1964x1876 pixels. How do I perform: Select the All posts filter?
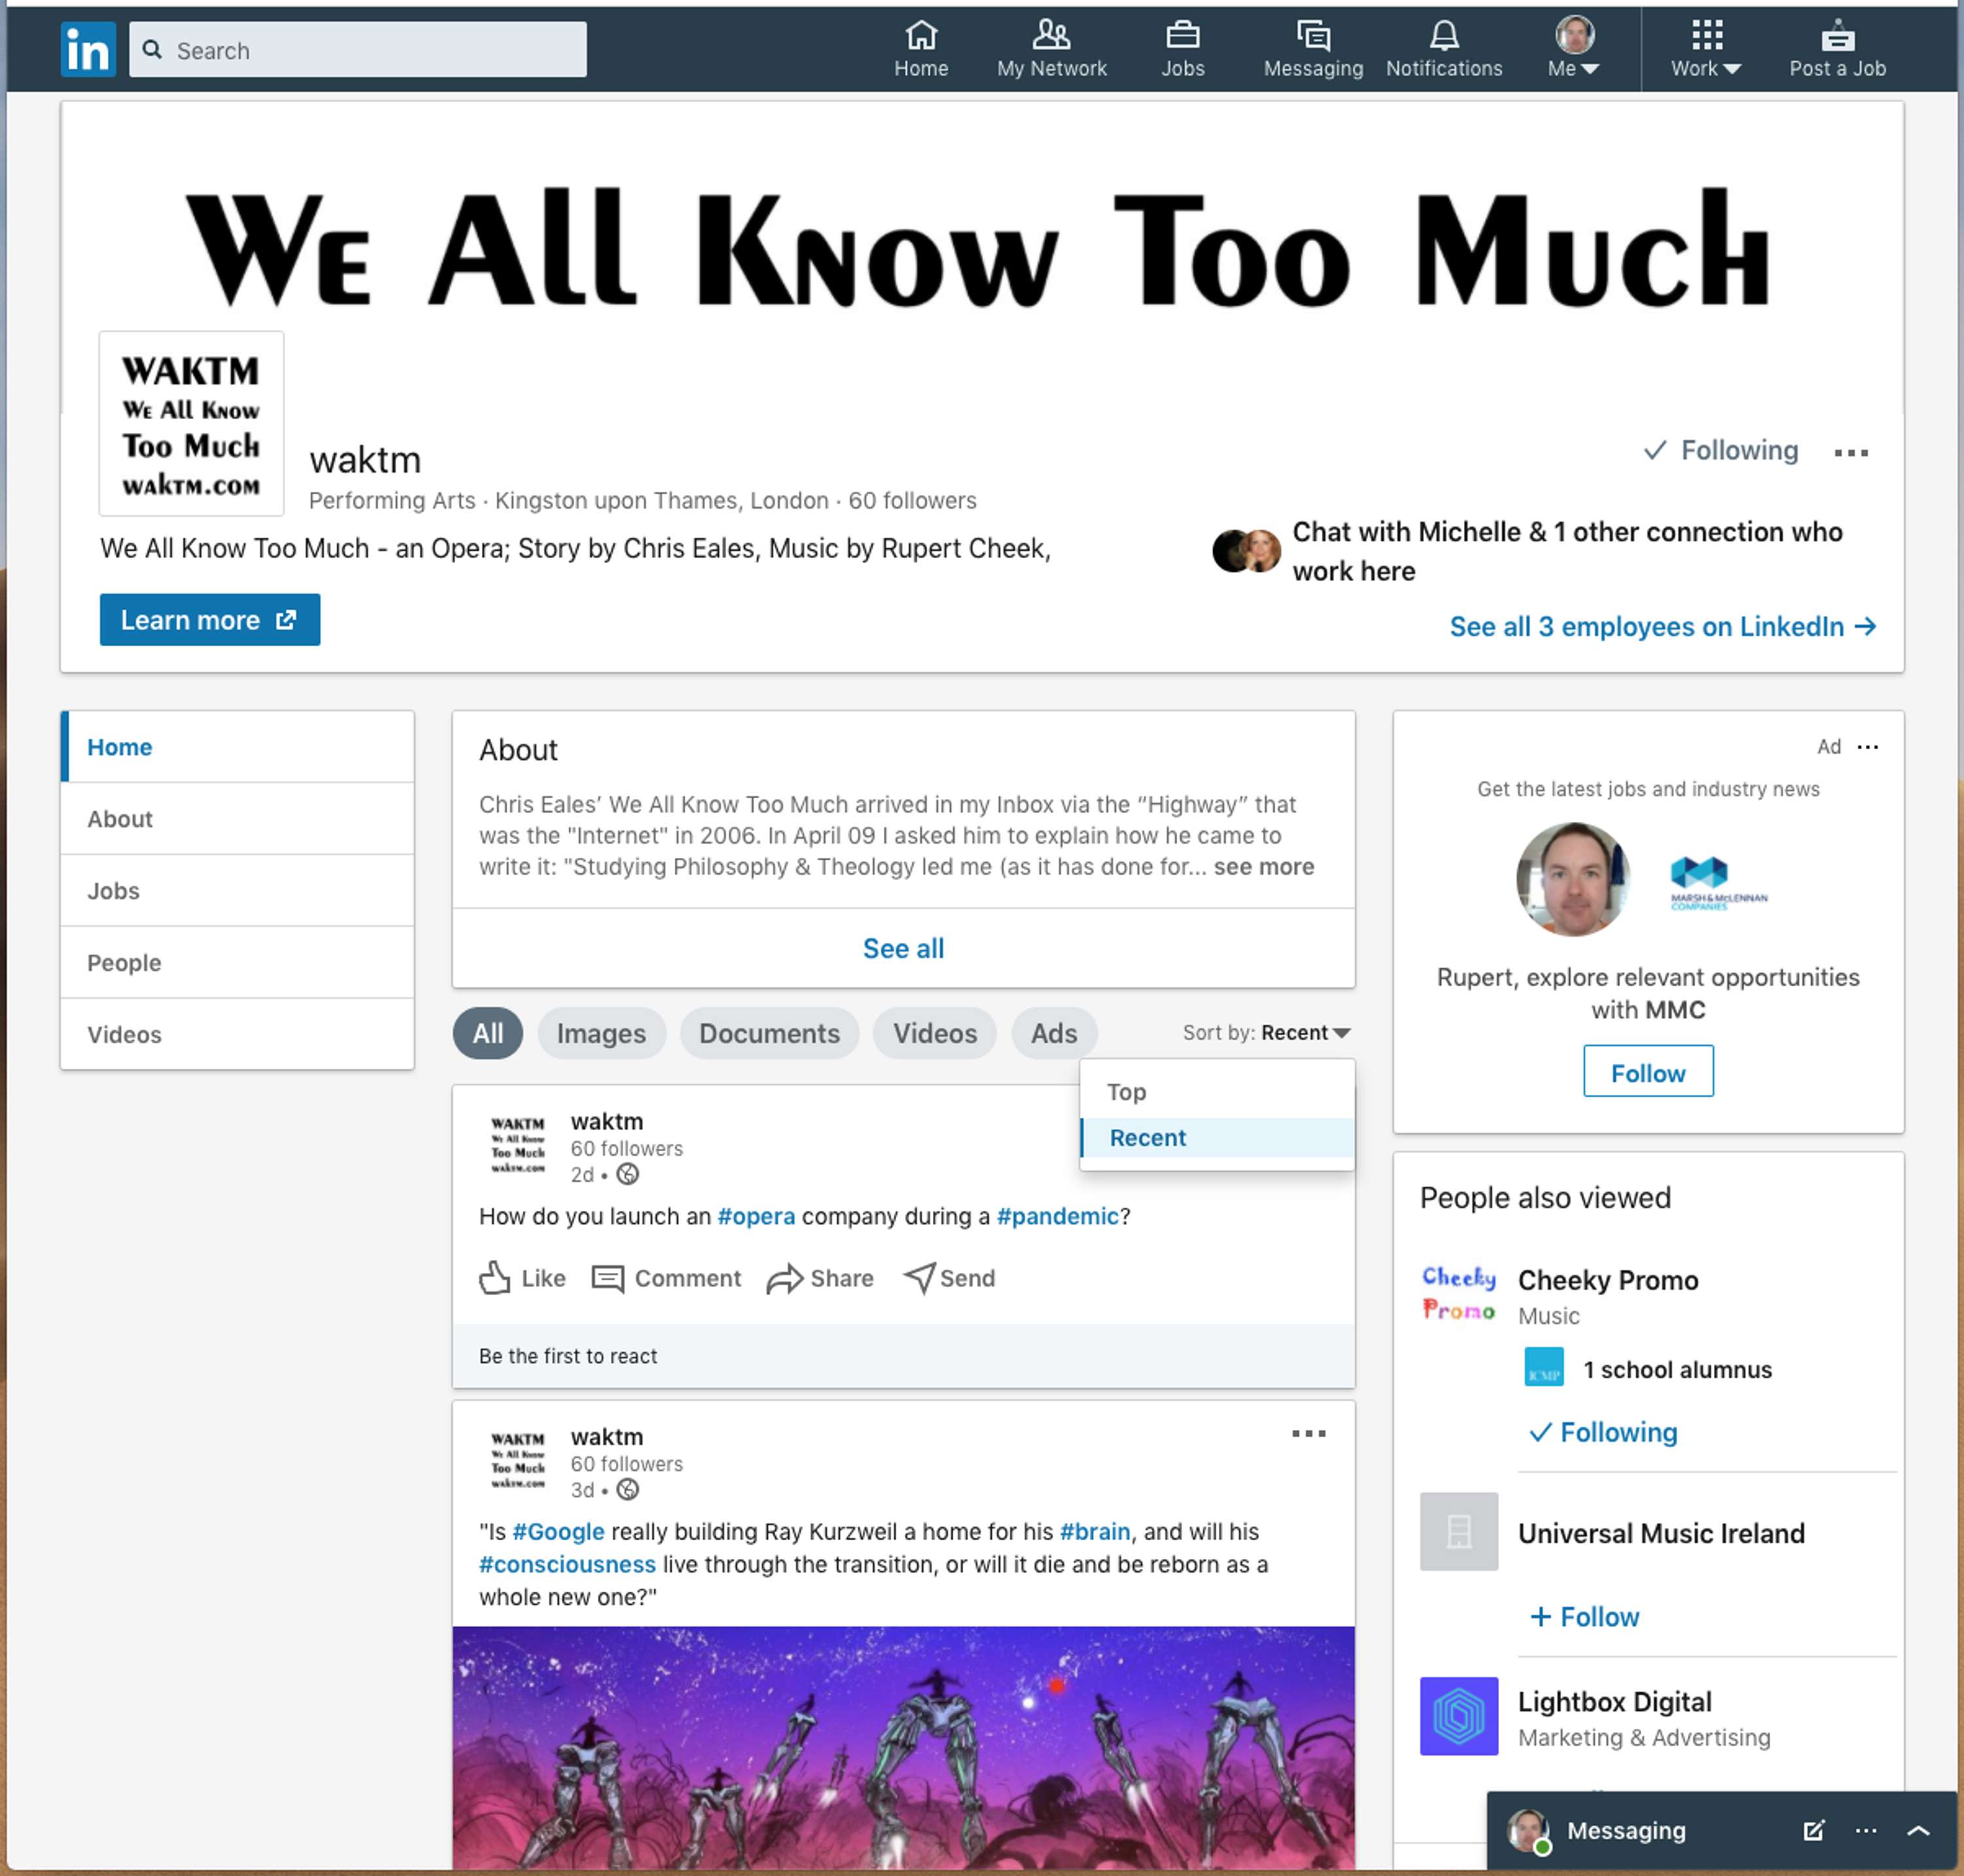point(488,1033)
